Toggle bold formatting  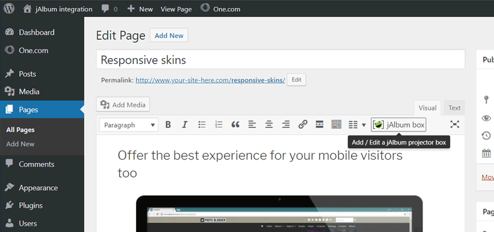tap(168, 125)
